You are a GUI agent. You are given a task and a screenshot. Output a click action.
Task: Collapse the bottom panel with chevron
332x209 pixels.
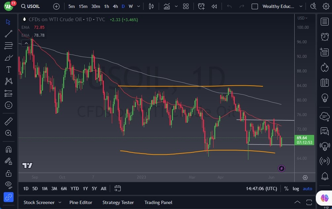coord(297,202)
